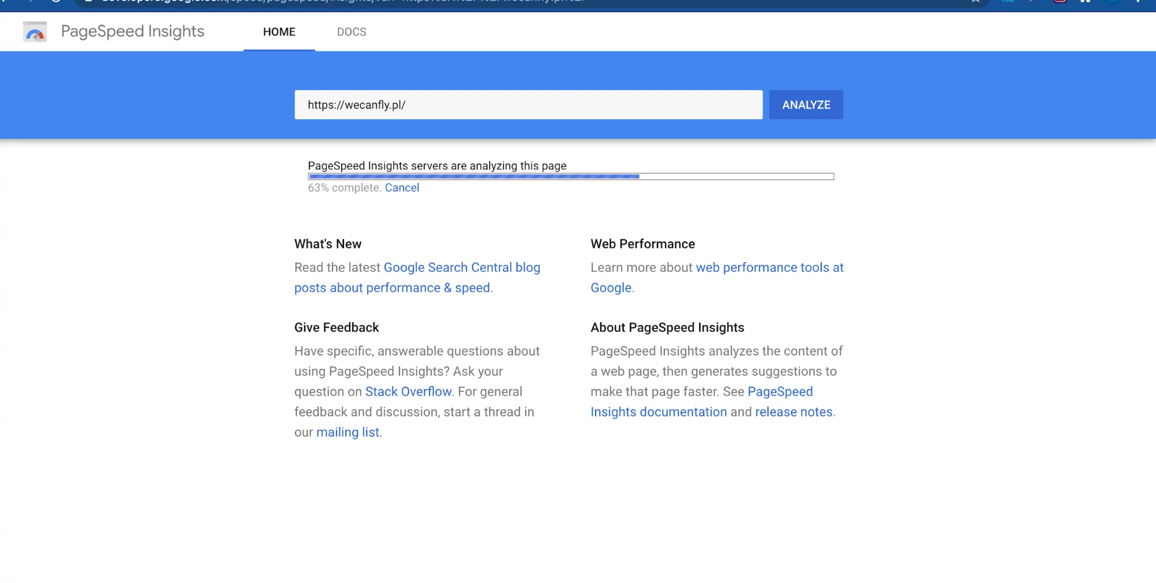The image size is (1156, 583).
Task: Click the "63% complete." status text
Action: click(x=345, y=188)
